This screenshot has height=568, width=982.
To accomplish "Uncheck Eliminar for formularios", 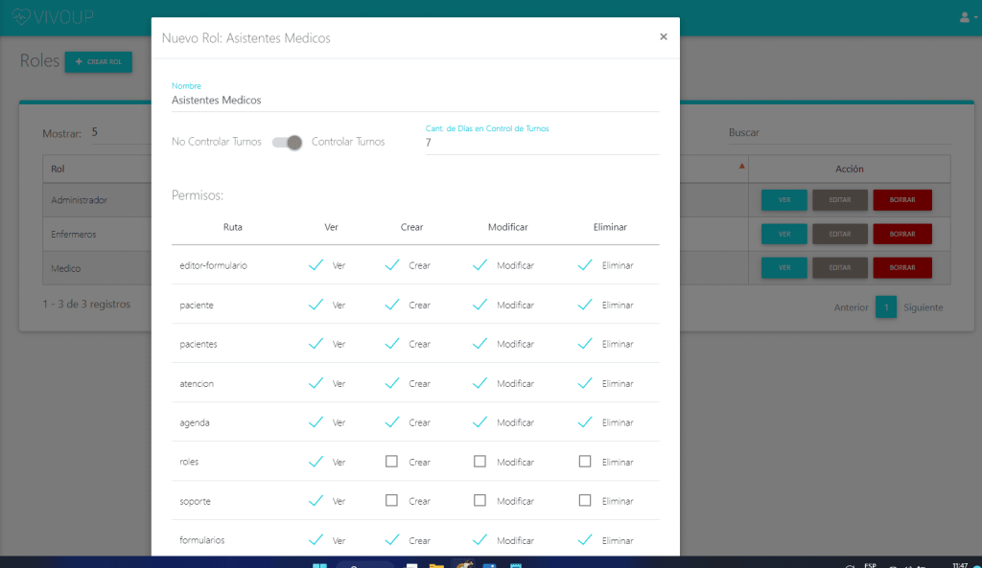I will (585, 540).
